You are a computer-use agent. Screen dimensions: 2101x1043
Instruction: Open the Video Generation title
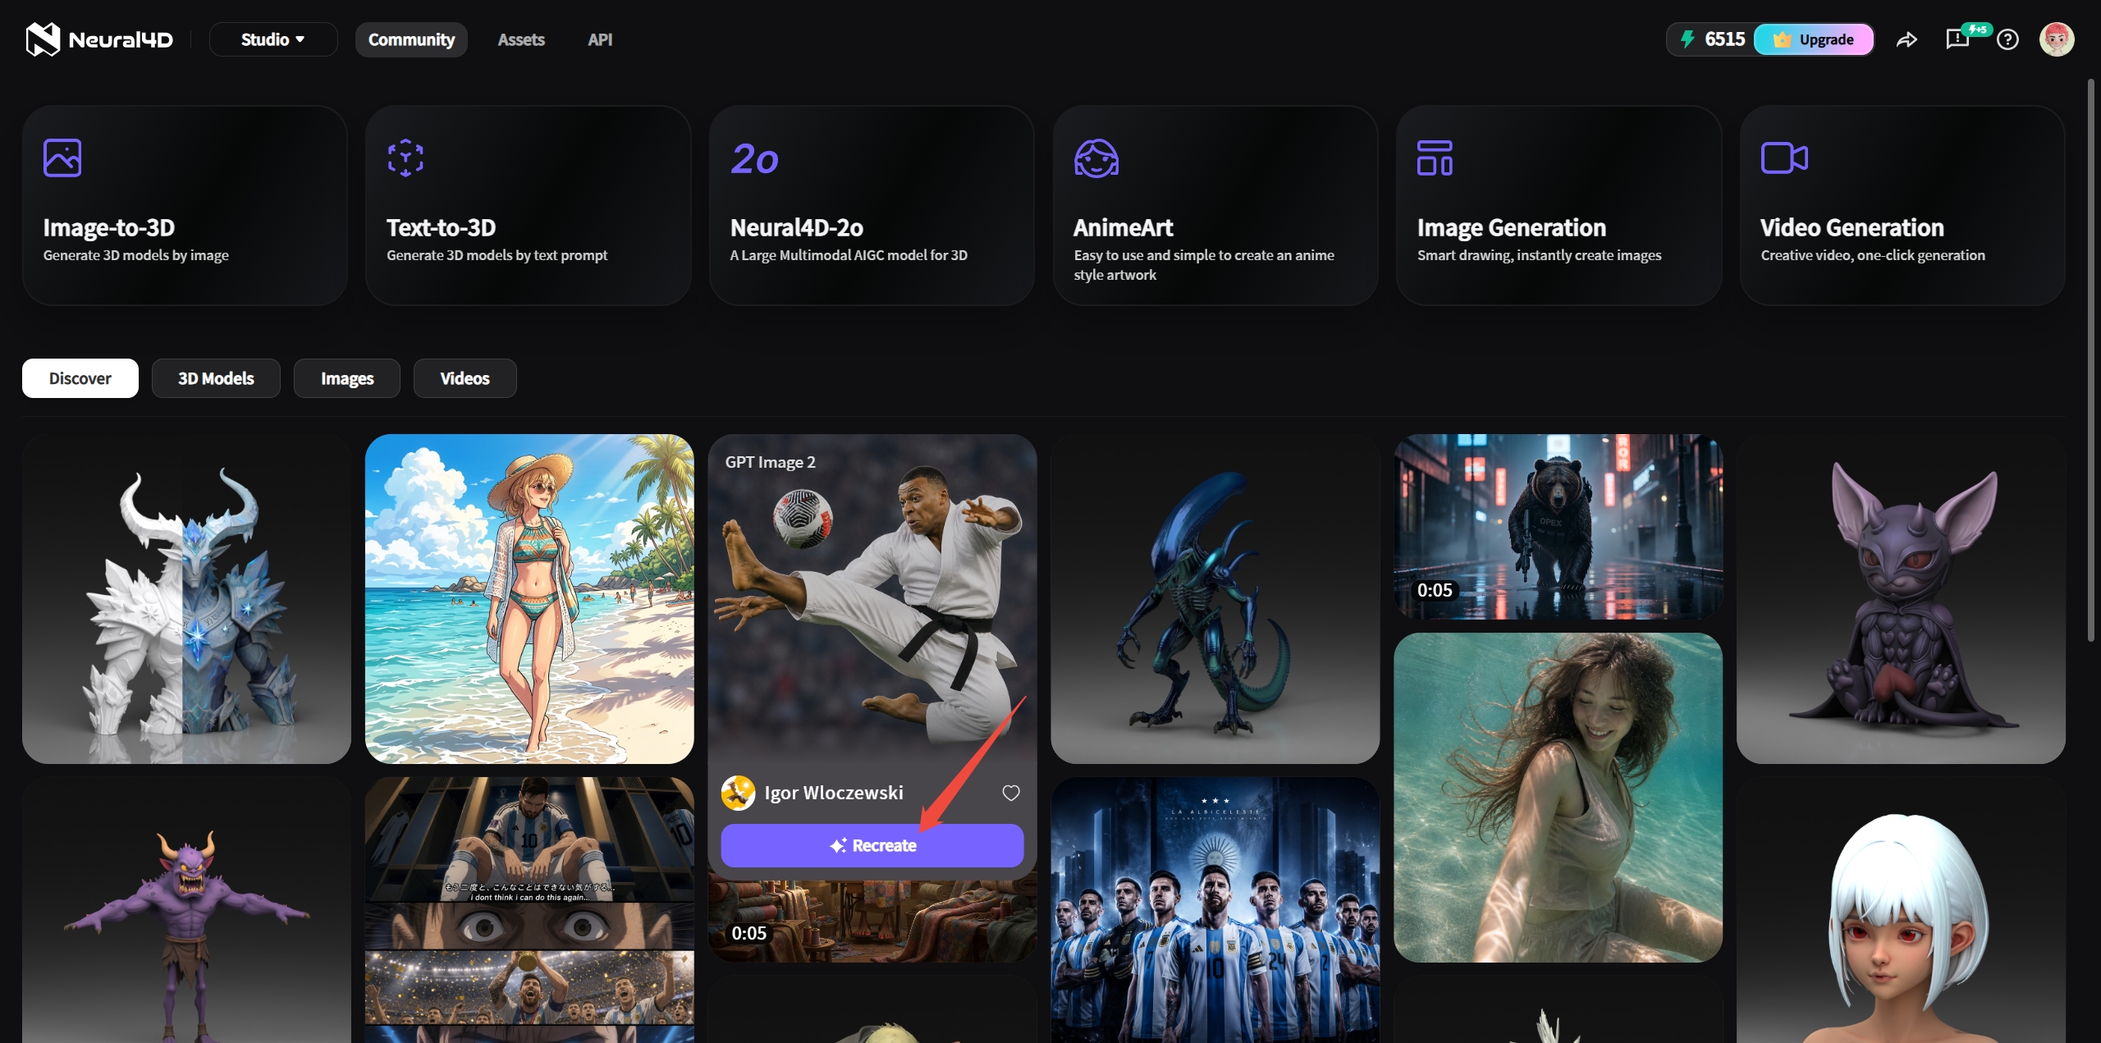pos(1852,227)
